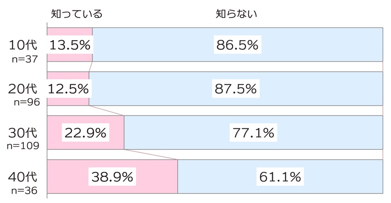
Task: Click the n=37 sample size text
Action: (24, 57)
